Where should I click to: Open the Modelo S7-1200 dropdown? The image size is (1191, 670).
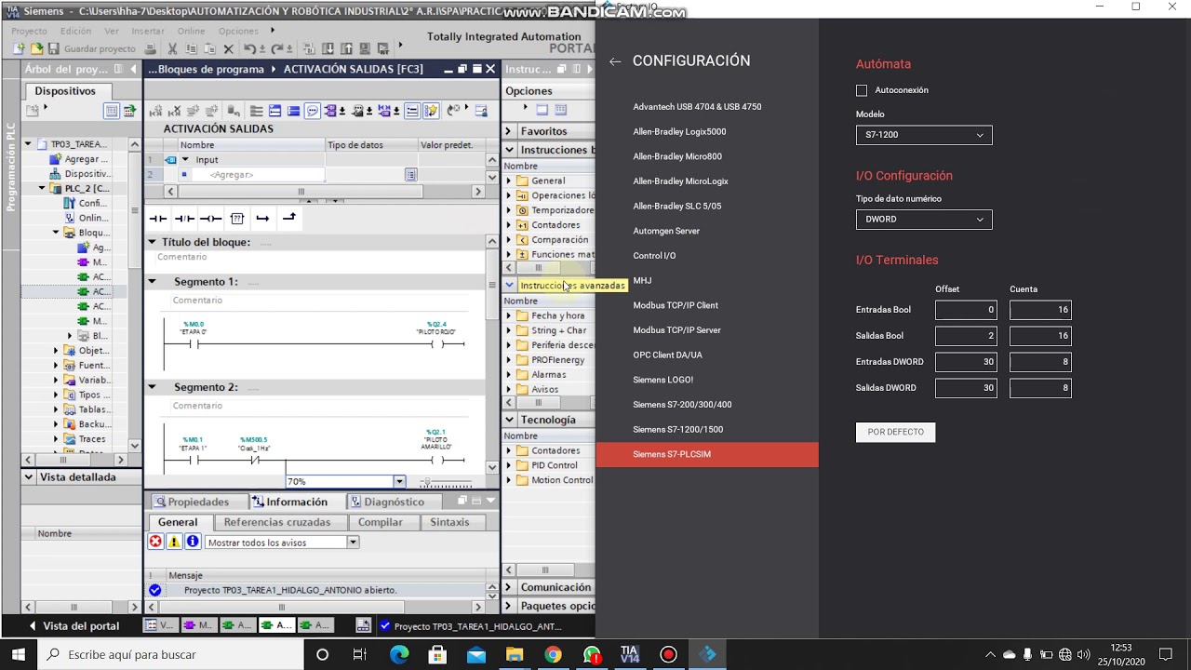click(924, 135)
